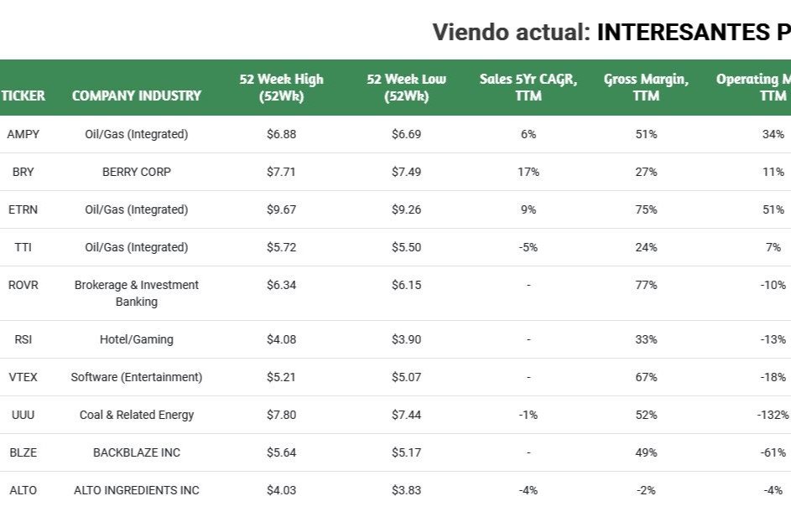Click the COMPANY INDUSTRY column header
The width and height of the screenshot is (791, 527).
click(x=137, y=96)
